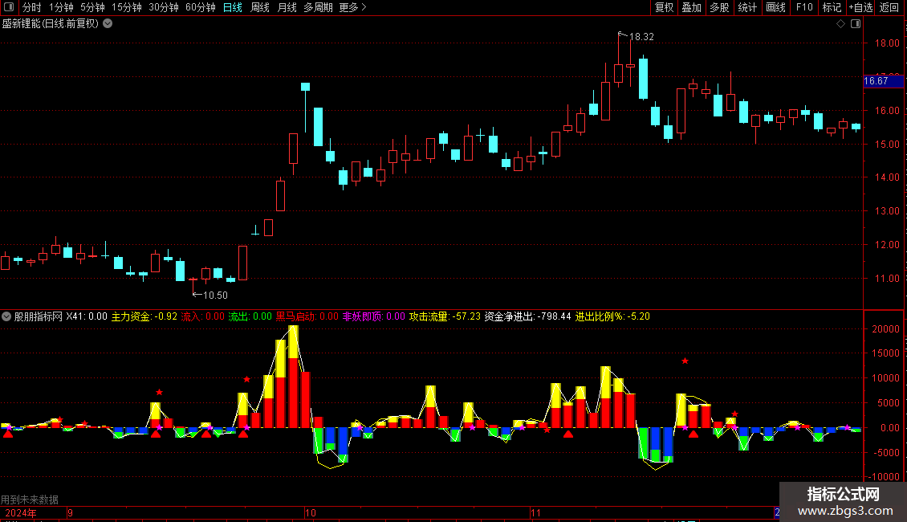This screenshot has width=907, height=522.
Task: Click the 叠加 overlay button
Action: tap(691, 7)
